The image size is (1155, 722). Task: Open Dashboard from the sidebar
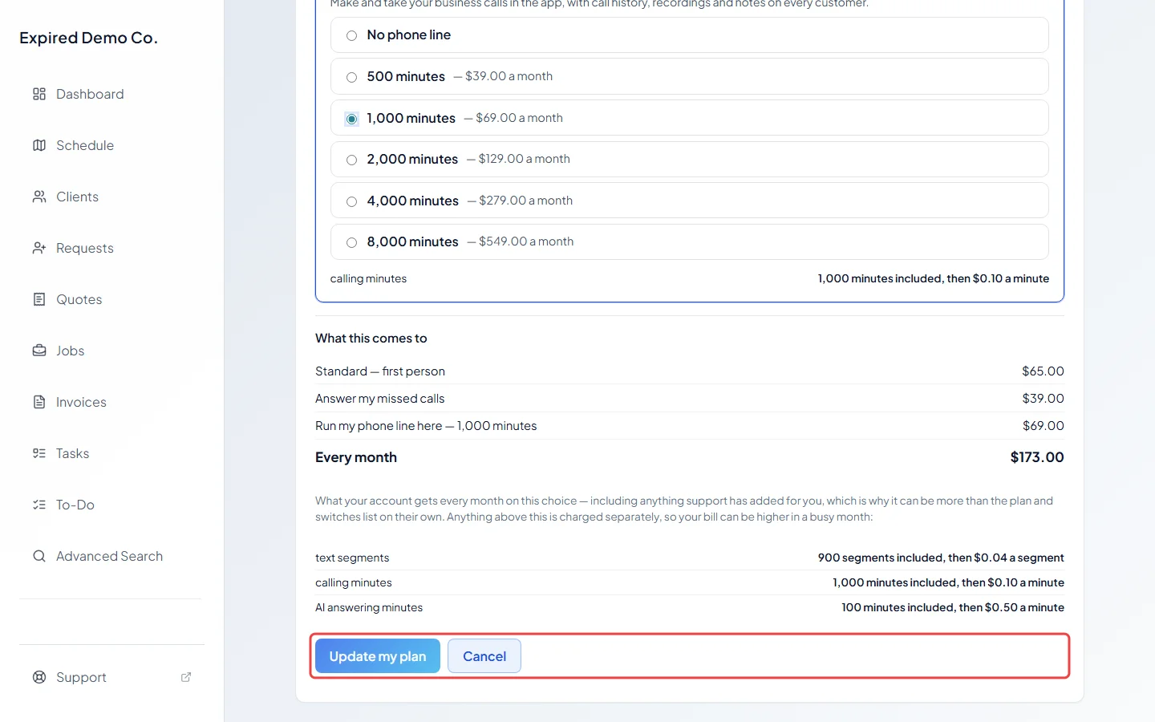click(x=111, y=94)
